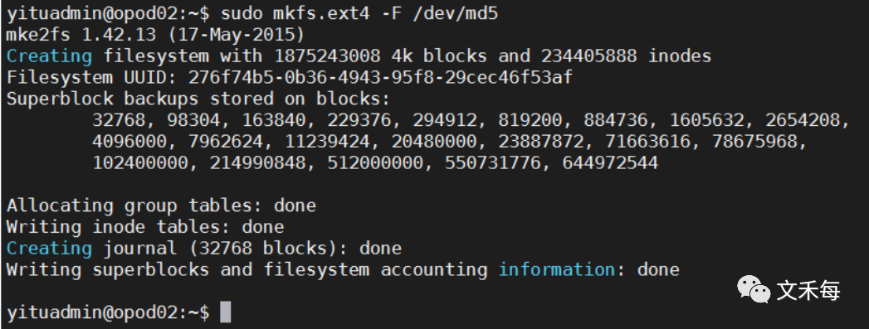869x329 pixels.
Task: Click the highlighted Creating word before filesystem
Action: tap(49, 56)
